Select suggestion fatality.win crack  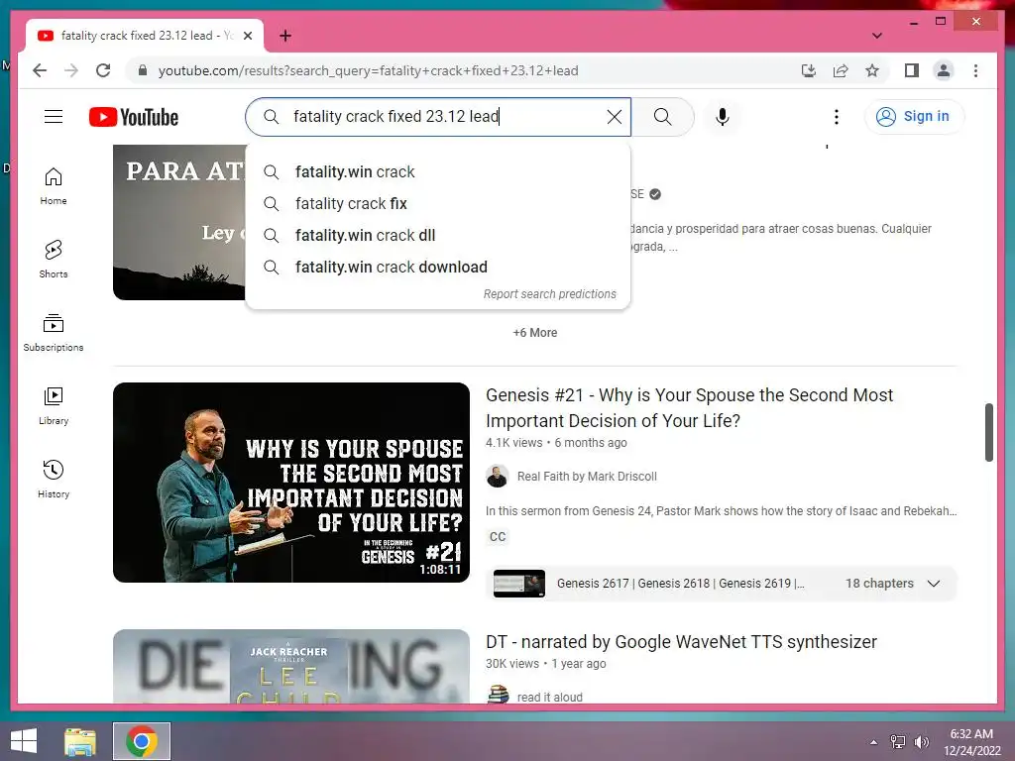click(x=437, y=171)
